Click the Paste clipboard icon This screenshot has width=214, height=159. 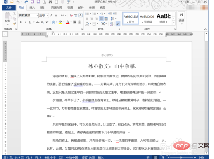7,15
